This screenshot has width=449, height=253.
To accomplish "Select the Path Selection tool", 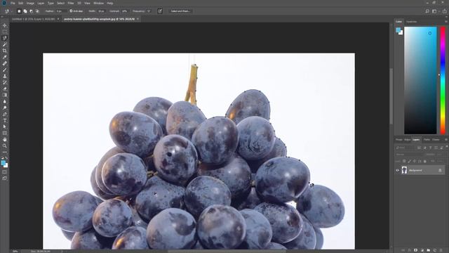I will click(5, 126).
